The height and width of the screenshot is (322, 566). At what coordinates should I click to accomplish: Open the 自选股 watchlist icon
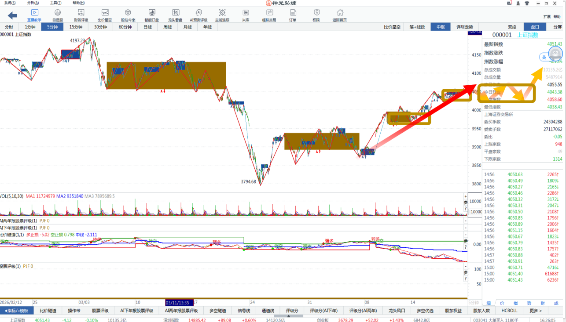pyautogui.click(x=58, y=15)
